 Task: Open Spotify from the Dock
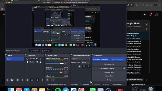pos(58,89)
